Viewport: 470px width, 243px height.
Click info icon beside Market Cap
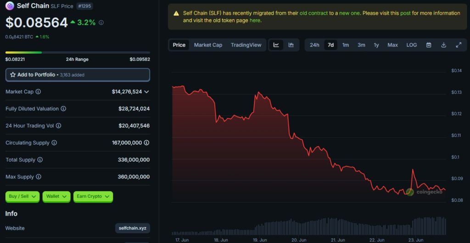(38, 92)
